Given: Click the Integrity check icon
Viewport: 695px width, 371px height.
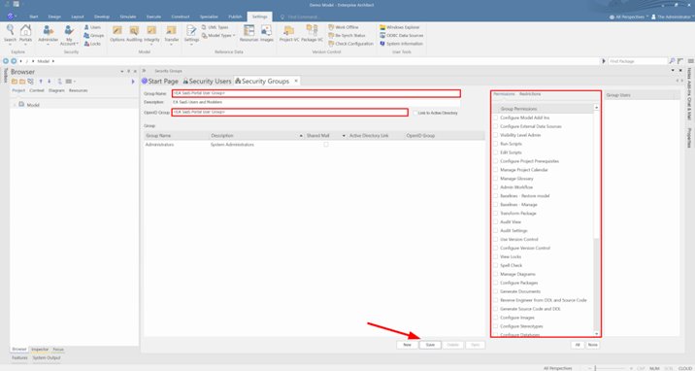Looking at the screenshot, I should [x=151, y=34].
